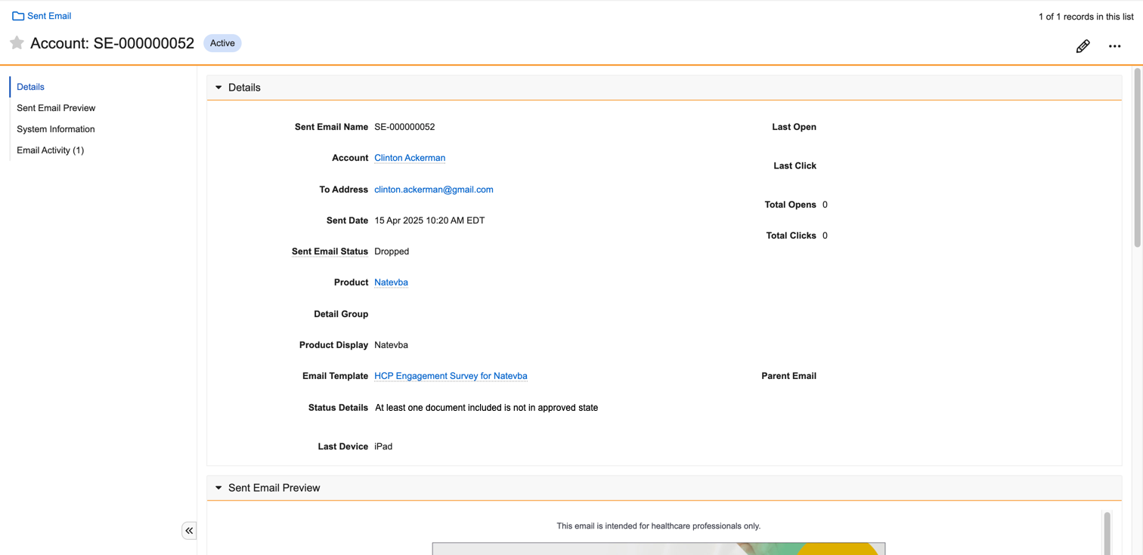Open the three-dot more actions menu
This screenshot has height=555, width=1143.
coord(1114,46)
